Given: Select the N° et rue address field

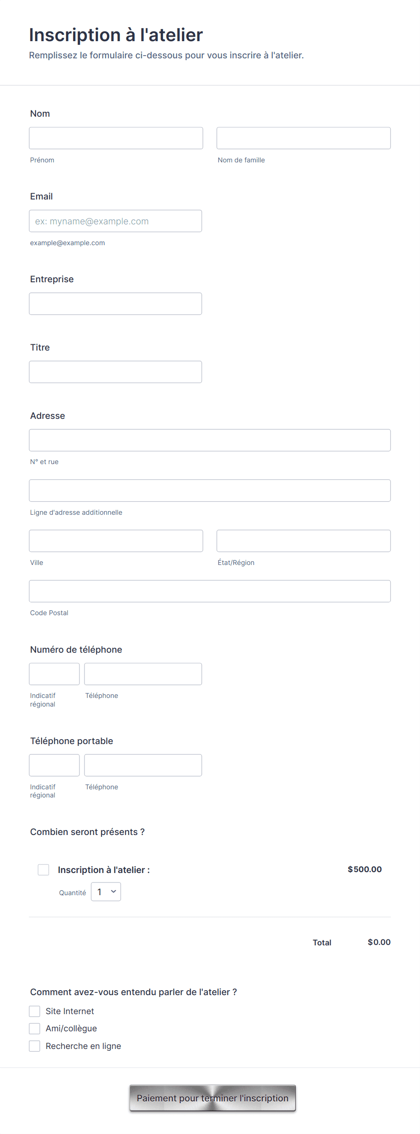Looking at the screenshot, I should 210,440.
